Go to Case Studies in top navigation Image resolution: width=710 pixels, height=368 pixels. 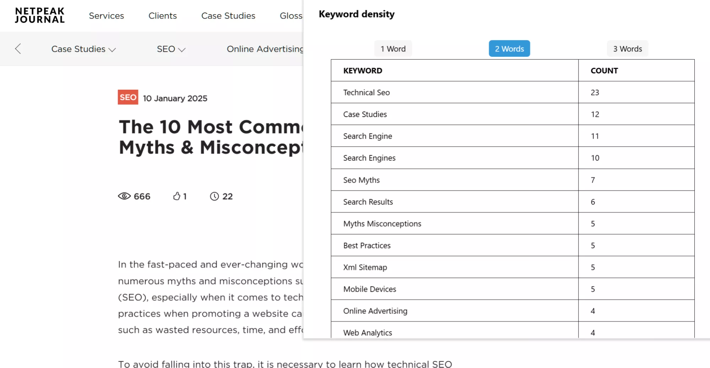pos(228,16)
